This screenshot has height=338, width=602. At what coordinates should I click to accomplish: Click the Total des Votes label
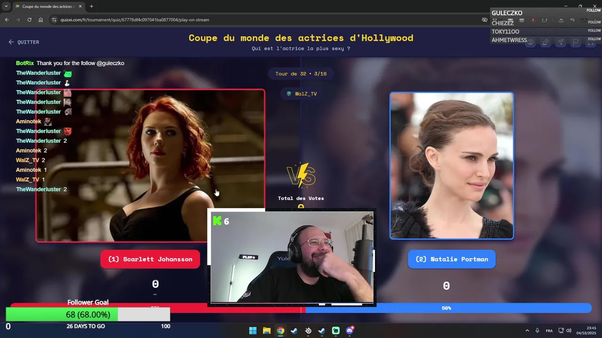click(301, 198)
